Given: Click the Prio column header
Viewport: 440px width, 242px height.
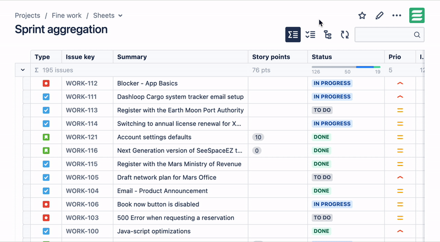Looking at the screenshot, I should click(394, 57).
